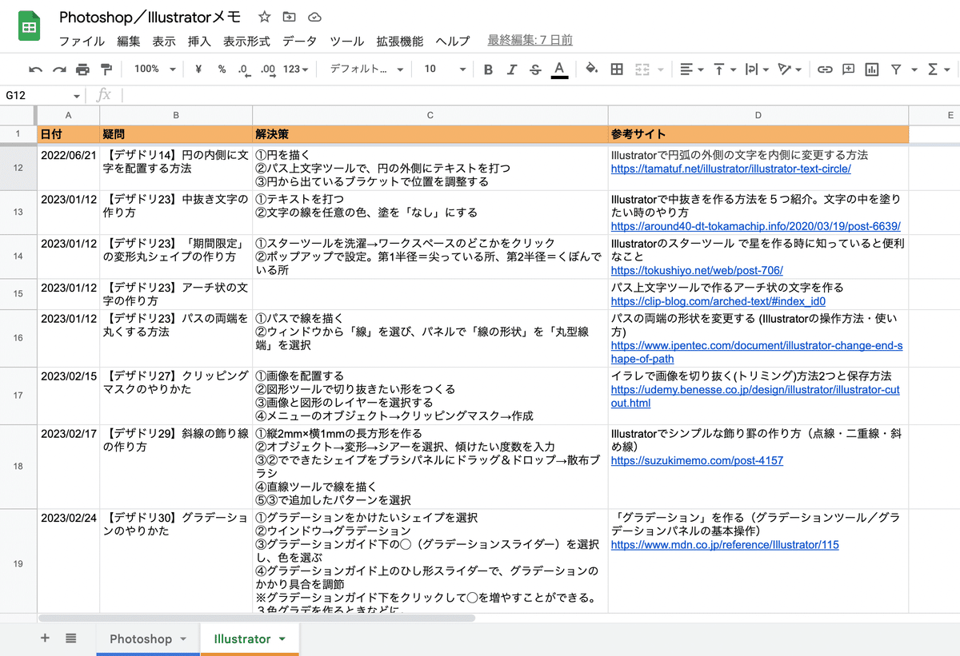Viewport: 960px width, 656px height.
Task: Click the merge cells button
Action: click(641, 70)
